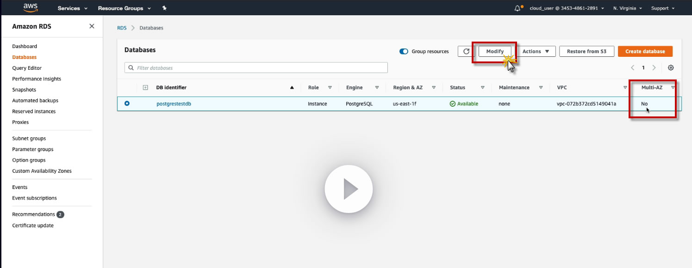Pin shortcuts with the pushpin icon

coord(164,8)
